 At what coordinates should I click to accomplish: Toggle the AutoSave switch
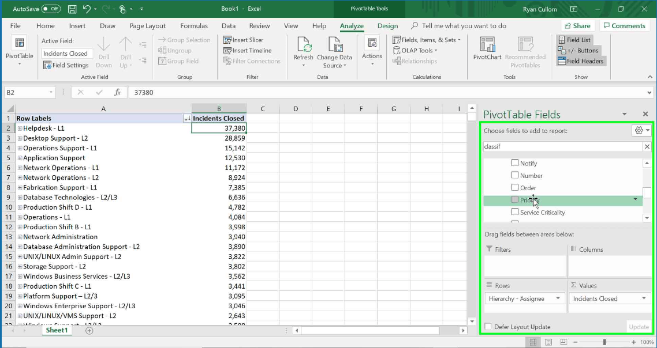click(x=51, y=9)
